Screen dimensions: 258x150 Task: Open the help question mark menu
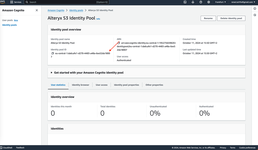[201, 2]
